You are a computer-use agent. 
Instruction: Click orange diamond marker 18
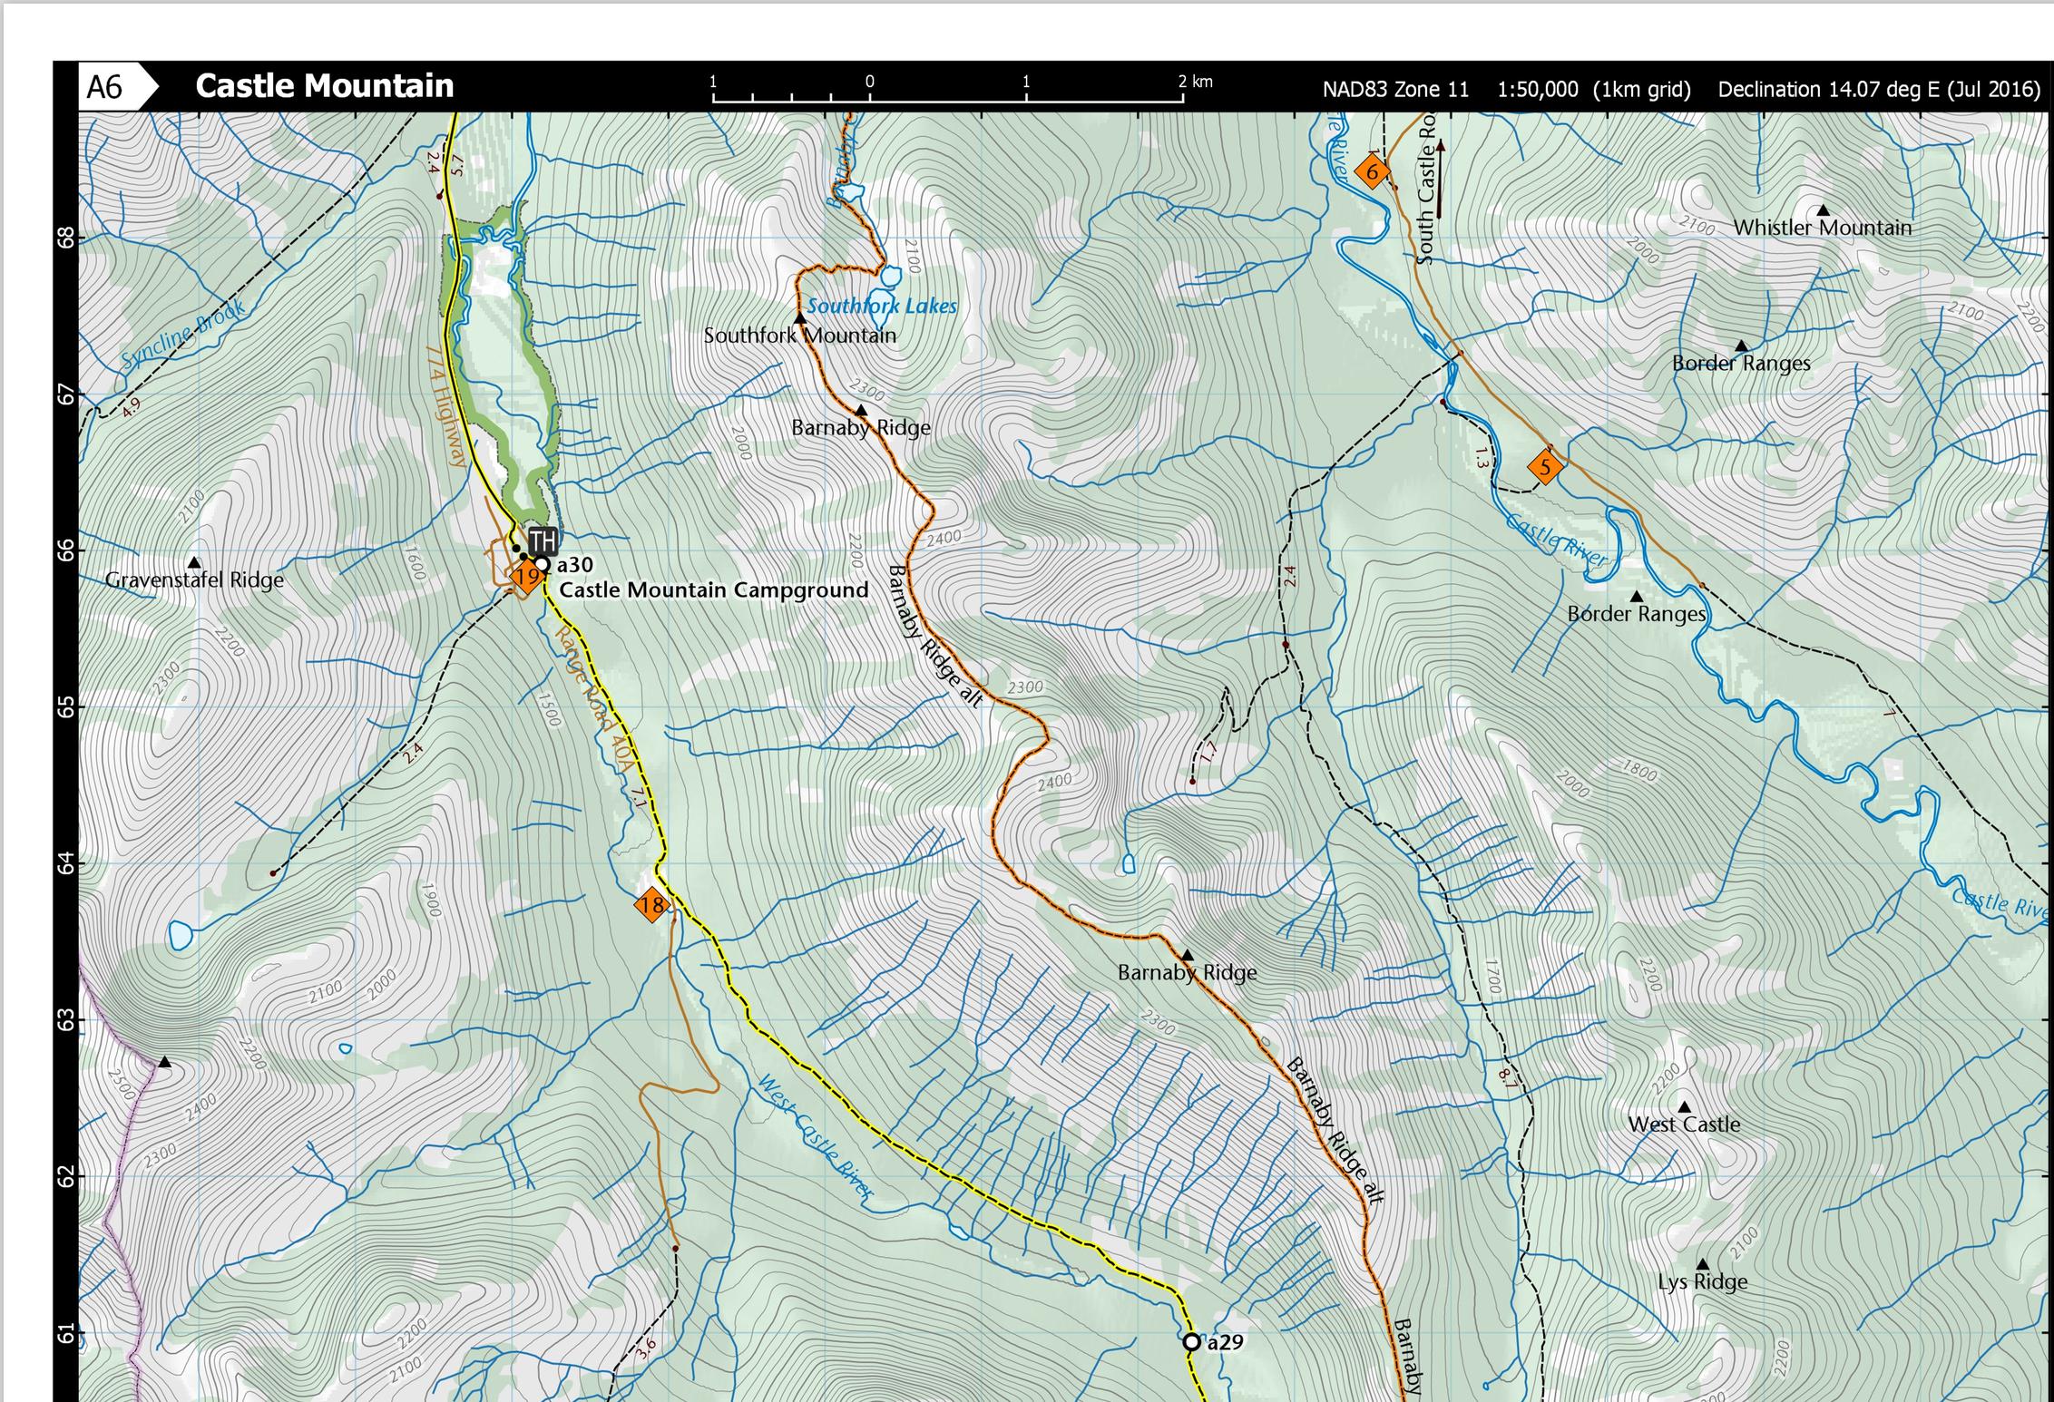[x=651, y=904]
